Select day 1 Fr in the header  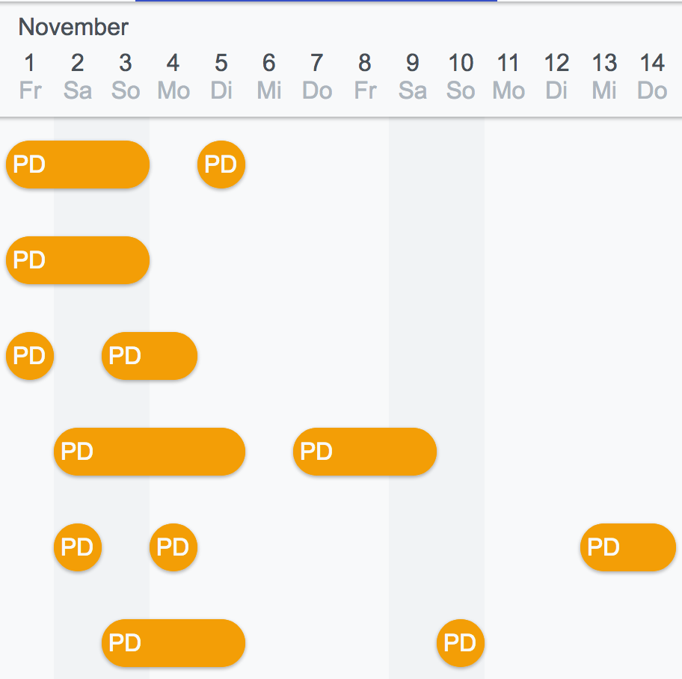30,76
